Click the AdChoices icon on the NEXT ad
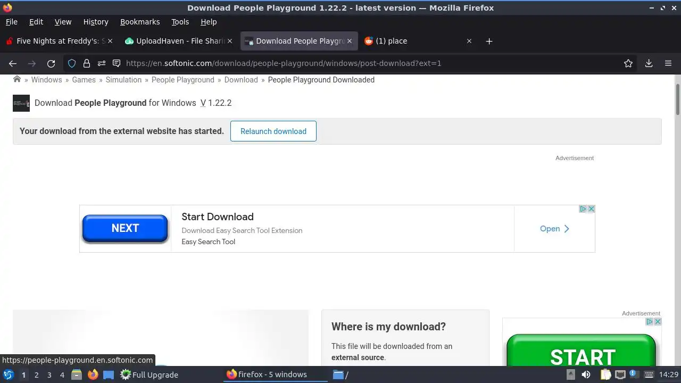The image size is (681, 383). coord(583,209)
